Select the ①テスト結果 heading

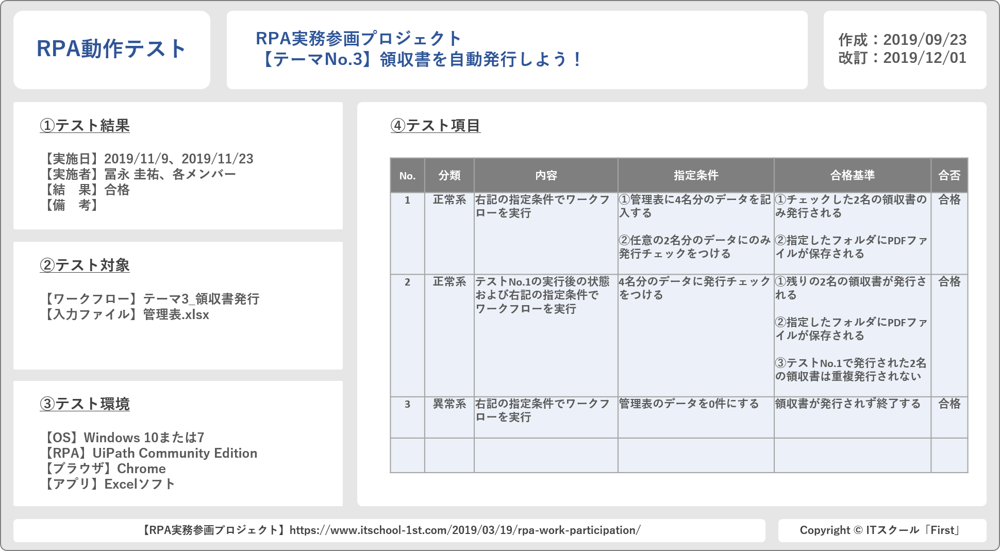[x=85, y=126]
